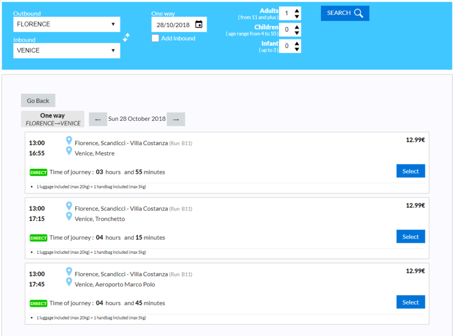The image size is (453, 336).
Task: Click the One way FLORENCE→VENICE tab
Action: [x=52, y=119]
